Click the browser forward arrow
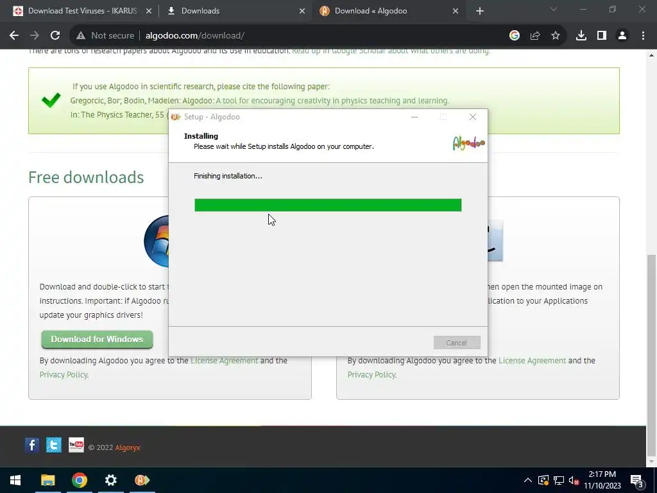 click(x=35, y=36)
